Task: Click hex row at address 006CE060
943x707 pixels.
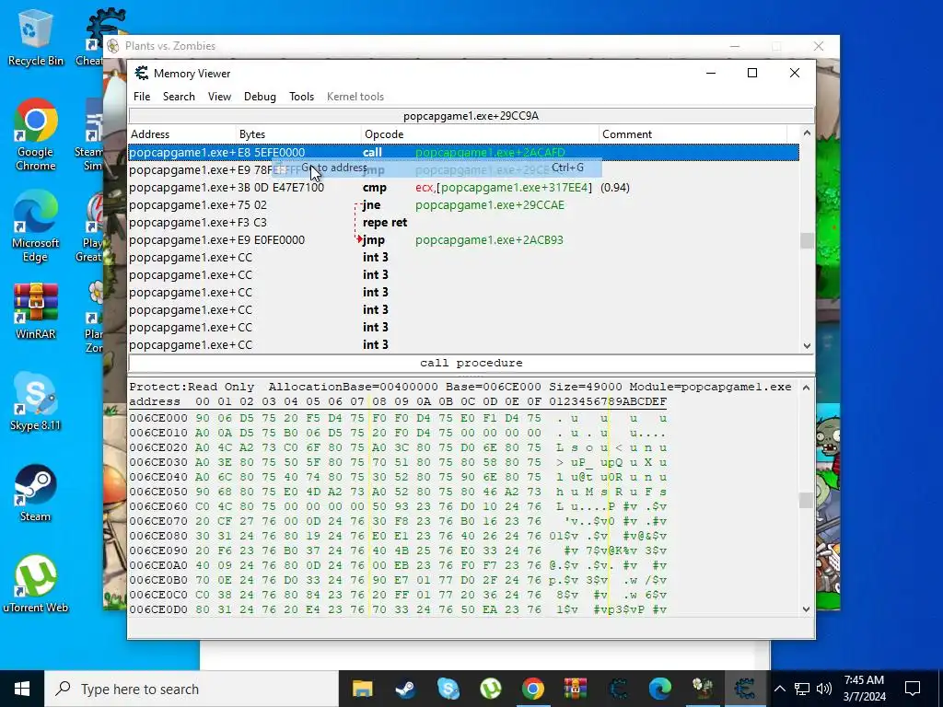Action: [398, 506]
